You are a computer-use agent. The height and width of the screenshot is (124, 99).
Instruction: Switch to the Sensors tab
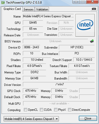pyautogui.click(x=28, y=9)
